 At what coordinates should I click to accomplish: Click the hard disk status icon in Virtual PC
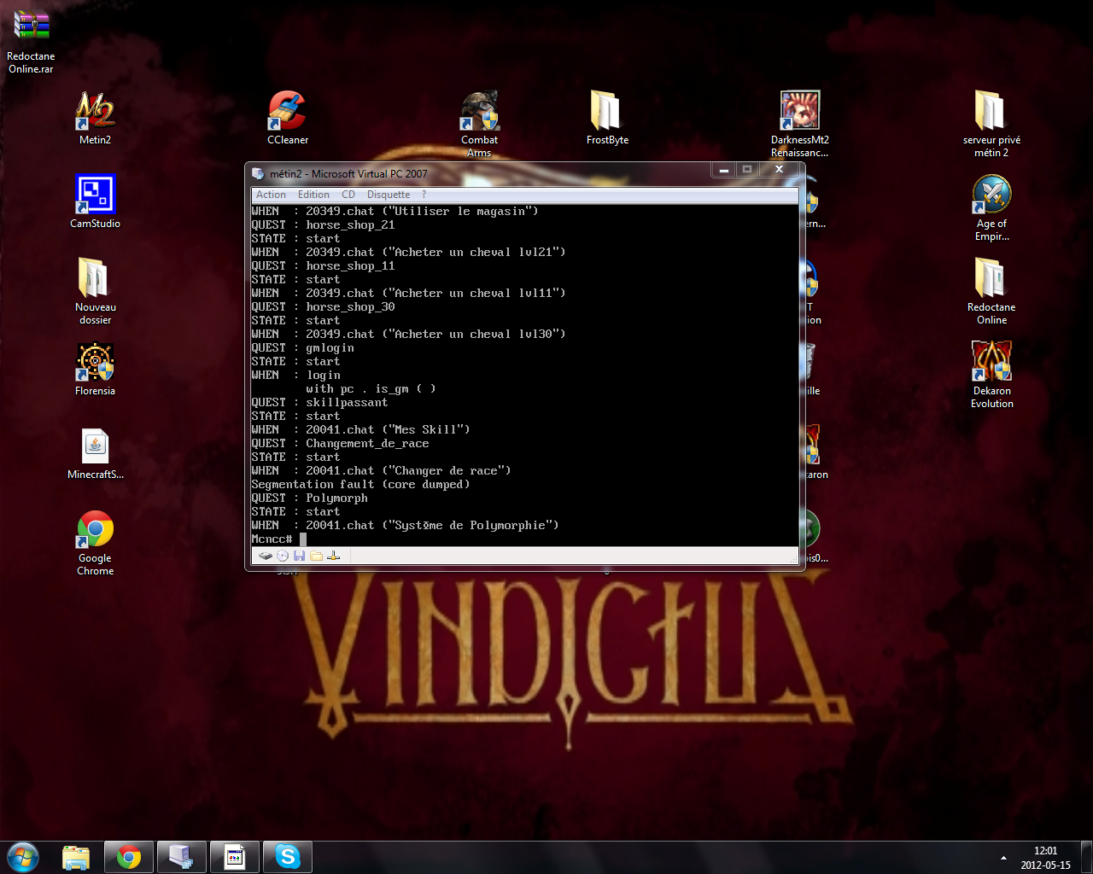[266, 556]
